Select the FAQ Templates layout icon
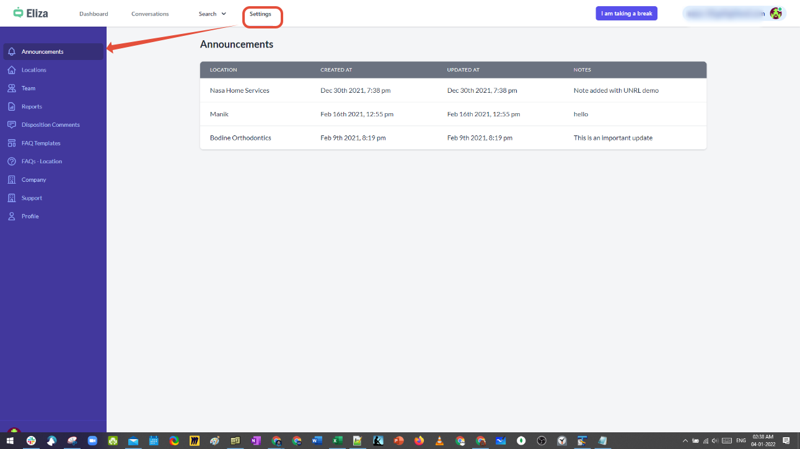This screenshot has height=449, width=800. coord(12,143)
